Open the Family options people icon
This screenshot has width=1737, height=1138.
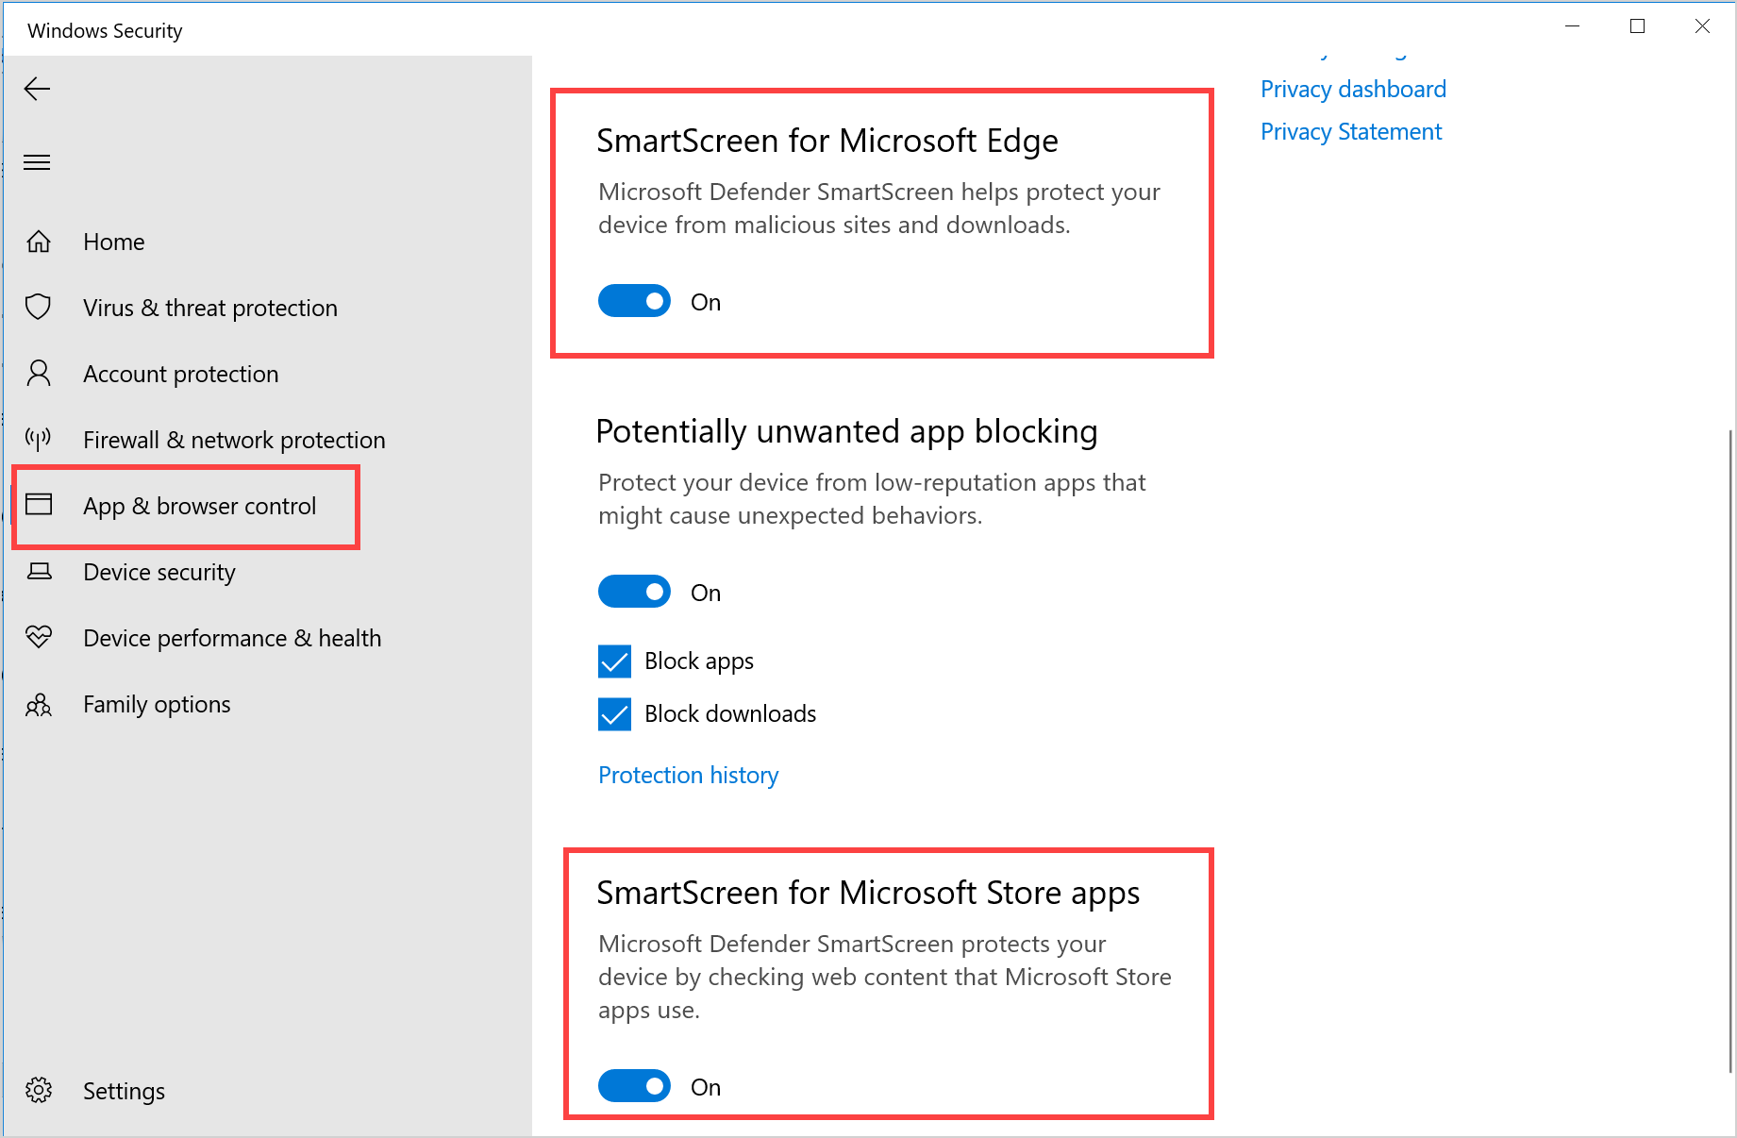39,705
